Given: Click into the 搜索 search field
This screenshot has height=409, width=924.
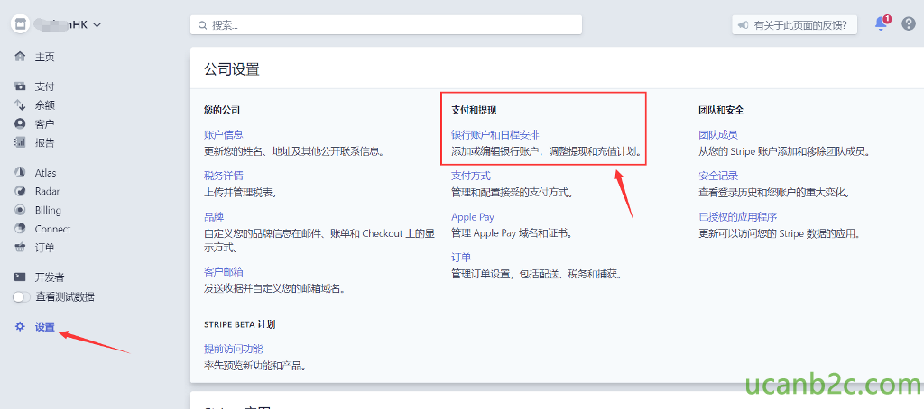Looking at the screenshot, I should click(x=386, y=24).
